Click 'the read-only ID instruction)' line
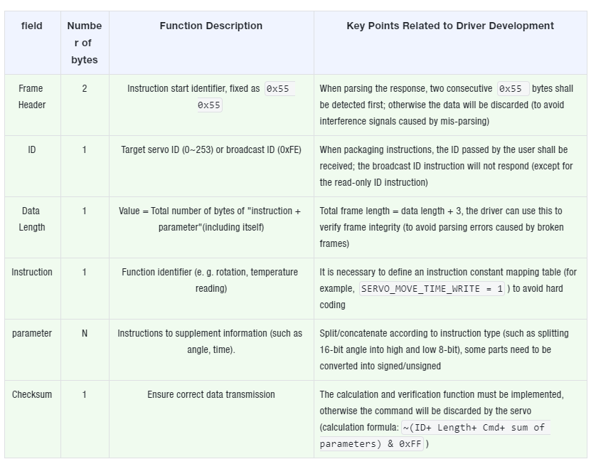The height and width of the screenshot is (469, 596). tap(373, 183)
